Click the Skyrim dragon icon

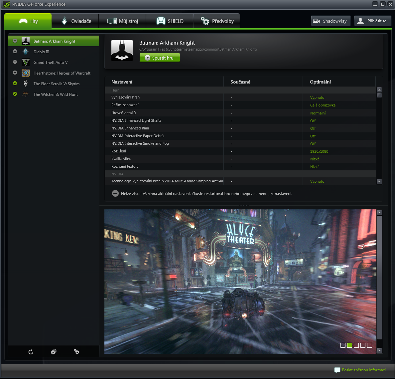tap(26, 84)
